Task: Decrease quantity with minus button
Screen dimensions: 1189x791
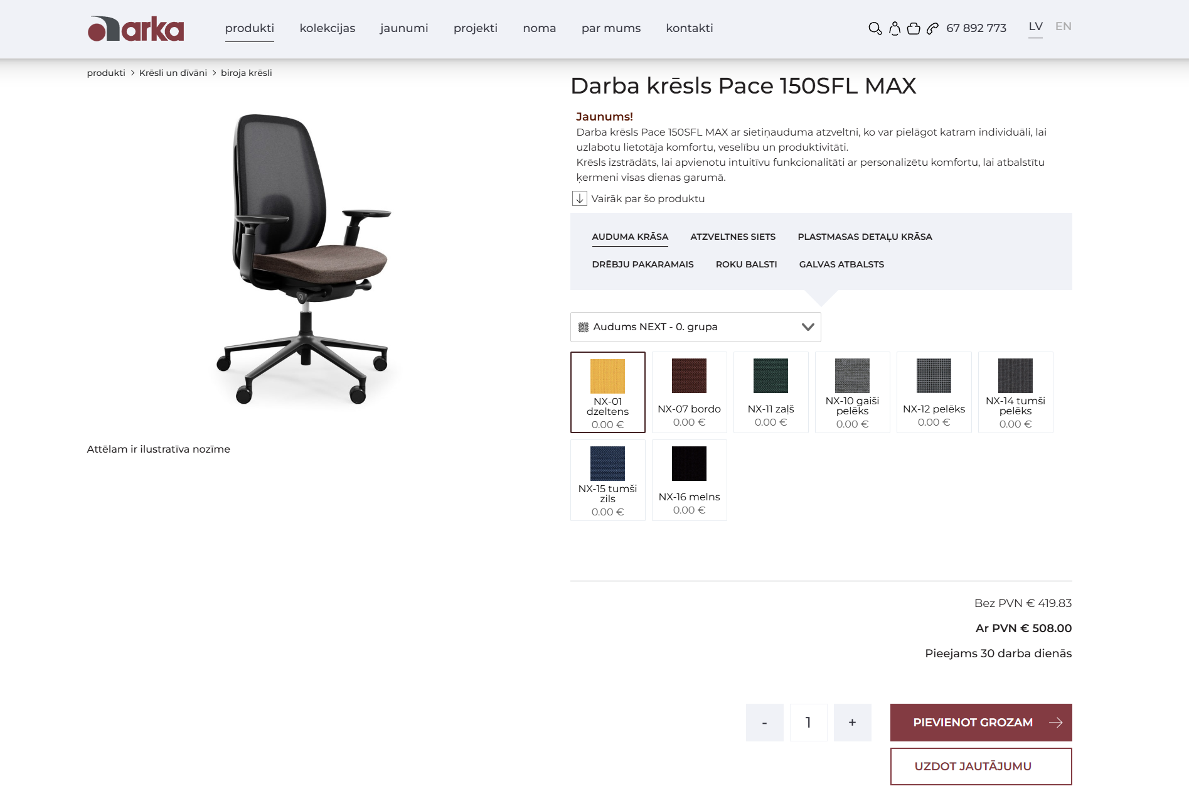Action: point(764,723)
